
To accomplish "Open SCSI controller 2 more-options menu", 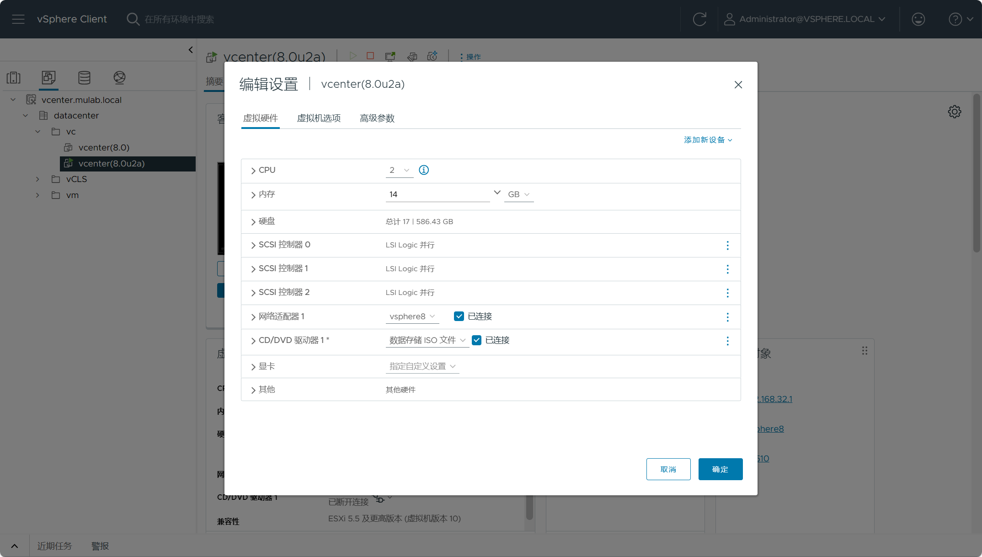I will pos(727,293).
